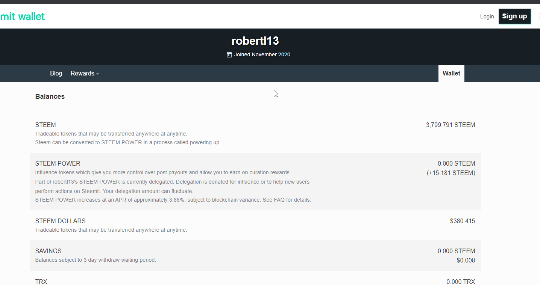Click the Joined November 2020 text
540x285 pixels.
click(262, 55)
